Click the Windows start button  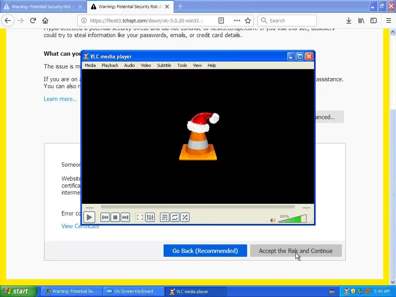click(x=18, y=291)
